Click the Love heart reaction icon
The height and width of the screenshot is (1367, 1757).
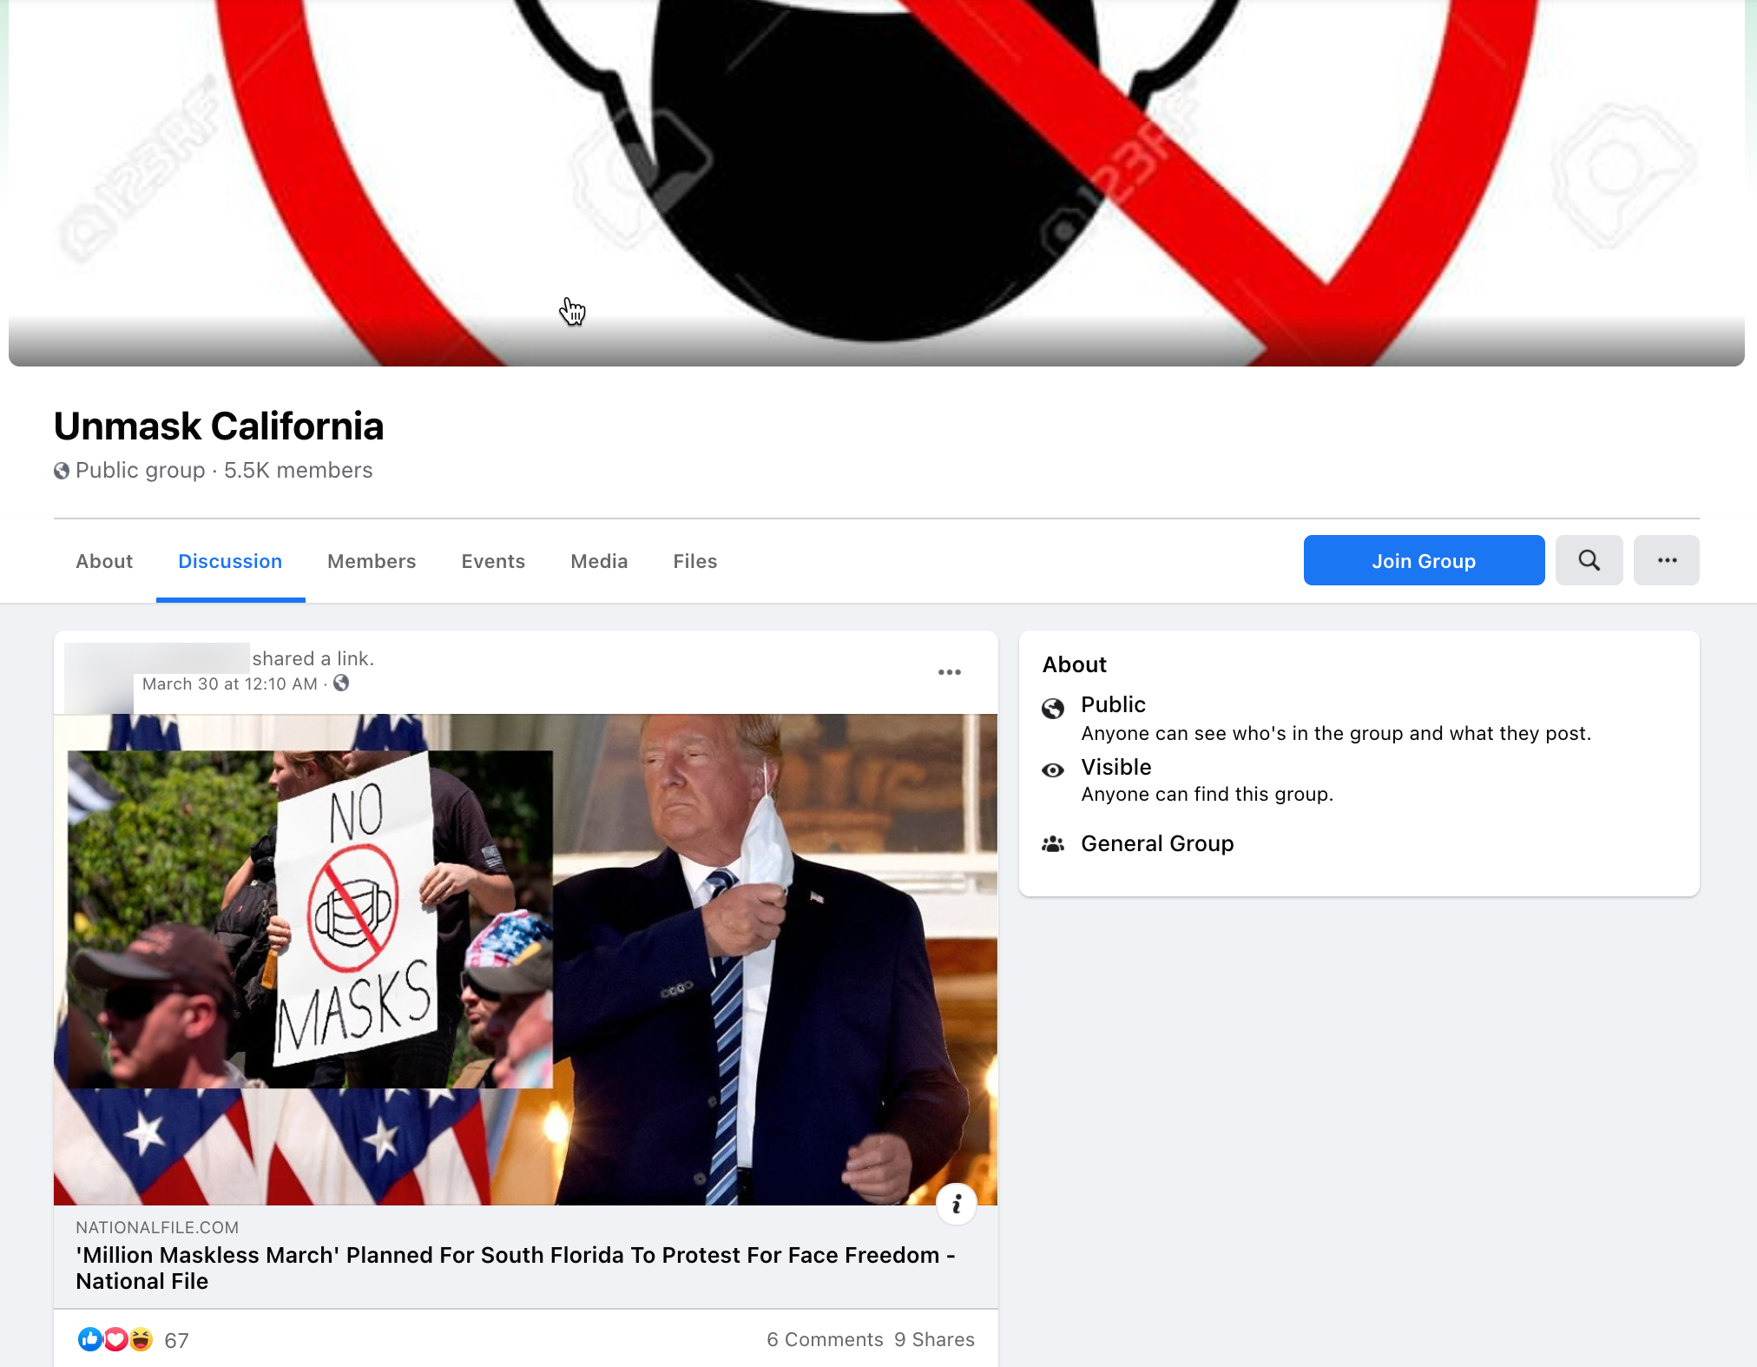[115, 1339]
